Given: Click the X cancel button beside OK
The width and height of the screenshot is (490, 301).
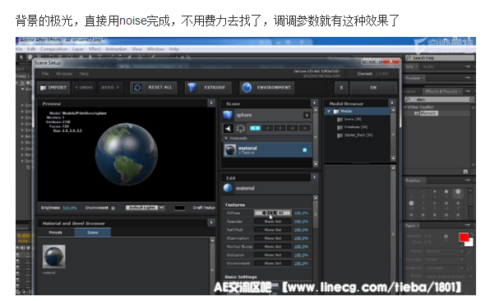Looking at the screenshot, I should tap(341, 88).
